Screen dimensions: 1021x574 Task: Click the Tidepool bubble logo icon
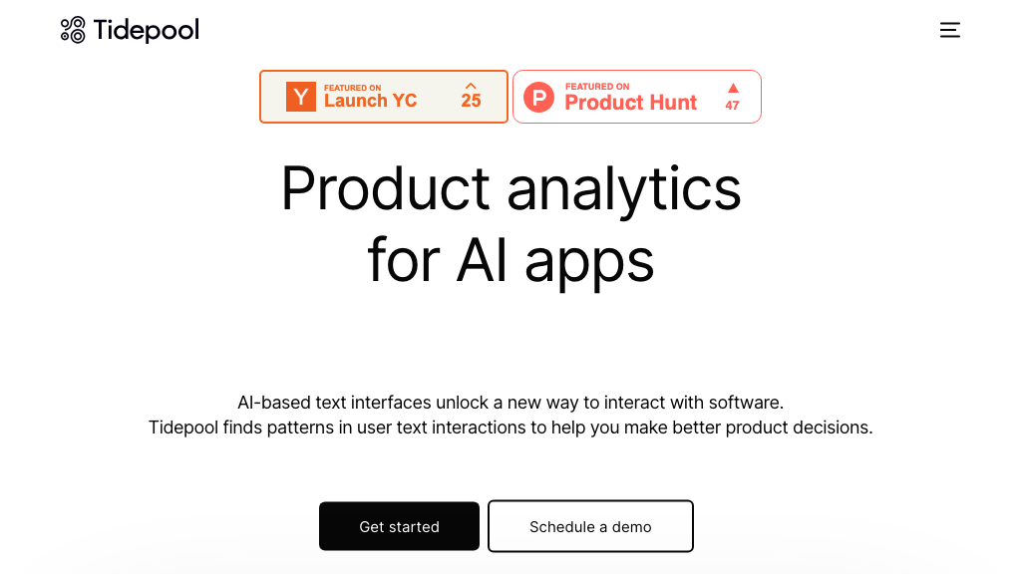(73, 30)
